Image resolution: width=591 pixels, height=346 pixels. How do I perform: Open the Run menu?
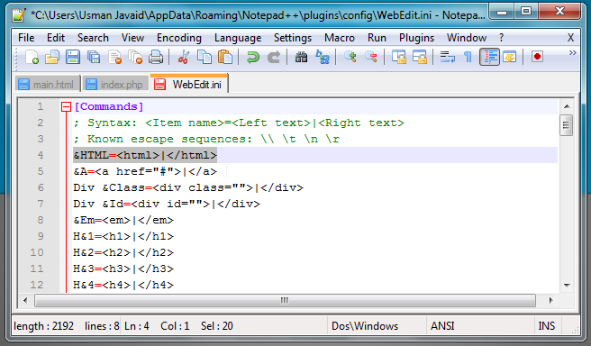[x=377, y=38]
